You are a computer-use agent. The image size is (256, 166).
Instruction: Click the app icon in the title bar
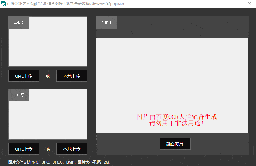(3, 4)
